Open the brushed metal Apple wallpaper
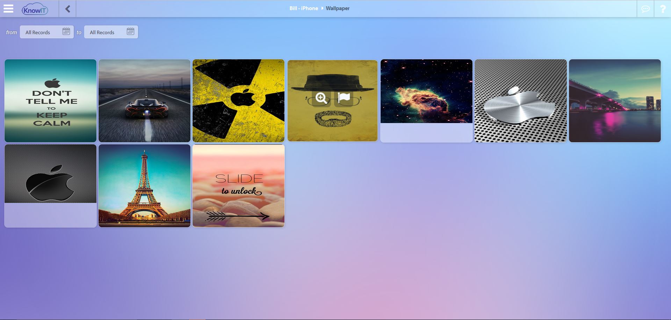 tap(521, 101)
